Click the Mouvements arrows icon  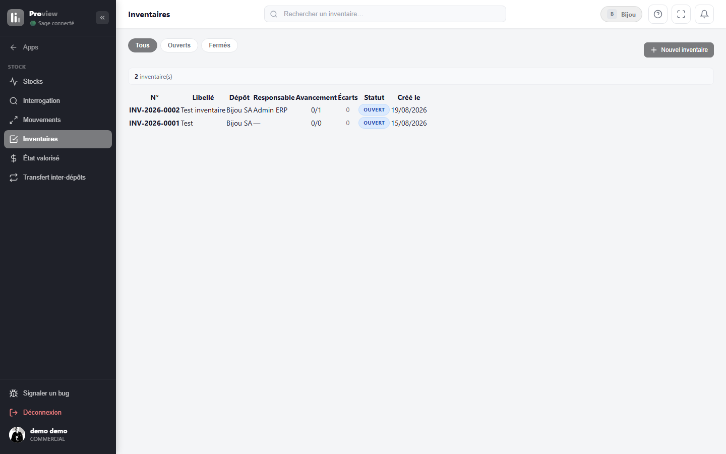(x=14, y=120)
